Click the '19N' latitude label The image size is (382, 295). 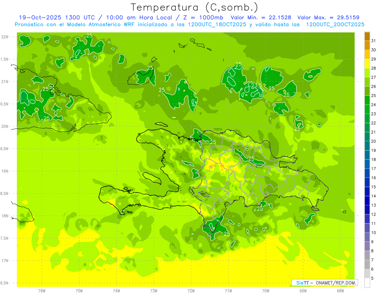4,171
